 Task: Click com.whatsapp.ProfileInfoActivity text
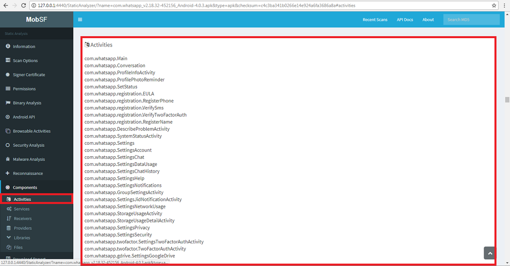coord(120,73)
